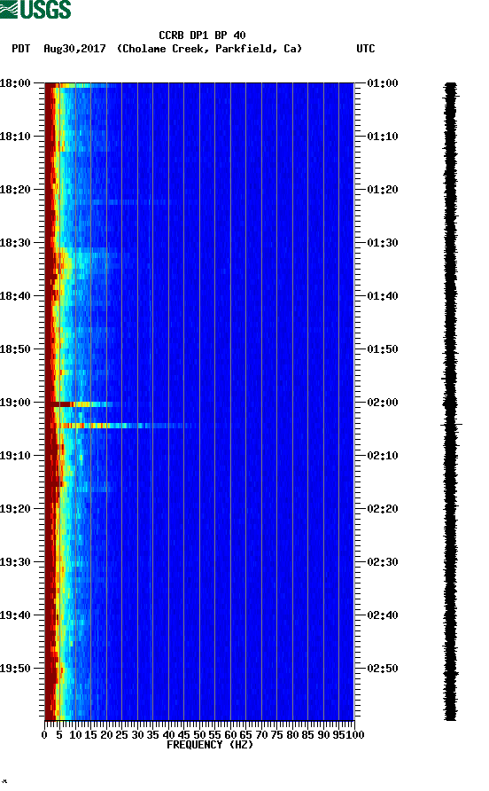Viewport: 489px width, 791px height.
Task: Click the 40 Hz frequency axis label
Action: 168,735
